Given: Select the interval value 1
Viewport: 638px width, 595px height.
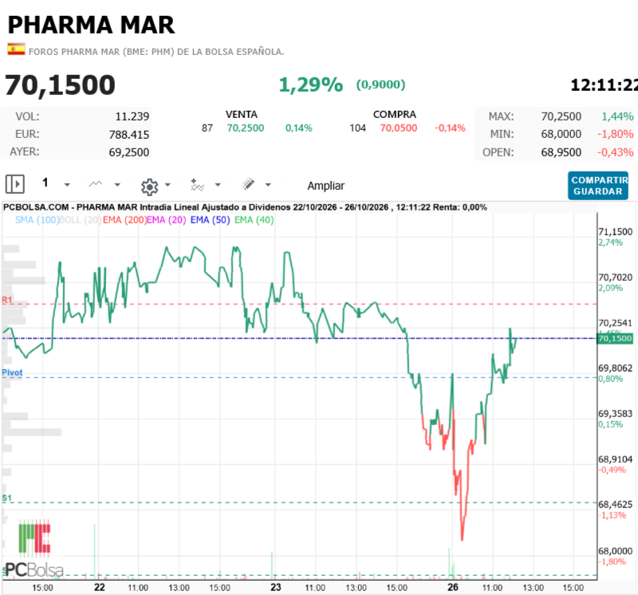Looking at the screenshot, I should 45,183.
